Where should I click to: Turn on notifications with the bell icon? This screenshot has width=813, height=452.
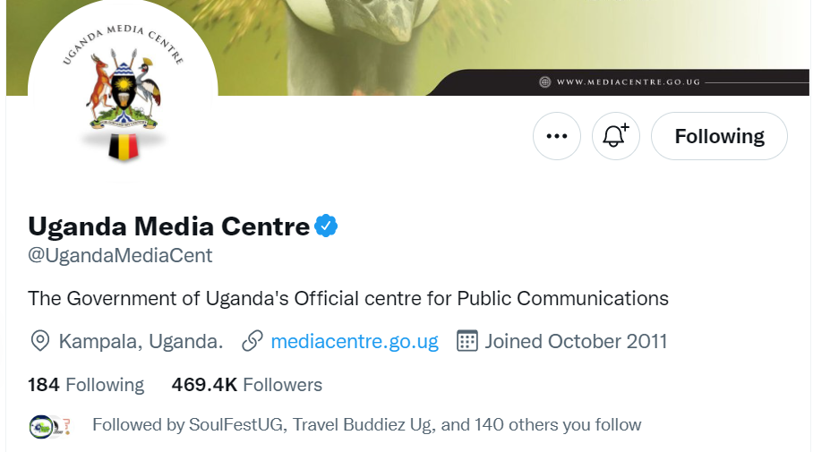point(616,136)
